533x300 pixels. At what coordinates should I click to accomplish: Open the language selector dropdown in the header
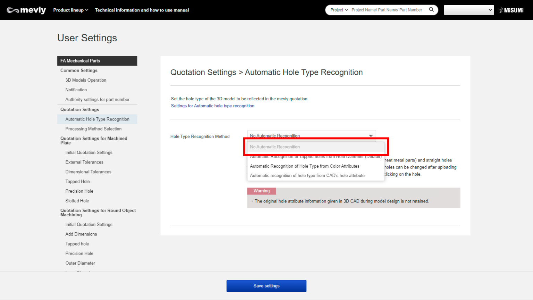(468, 10)
